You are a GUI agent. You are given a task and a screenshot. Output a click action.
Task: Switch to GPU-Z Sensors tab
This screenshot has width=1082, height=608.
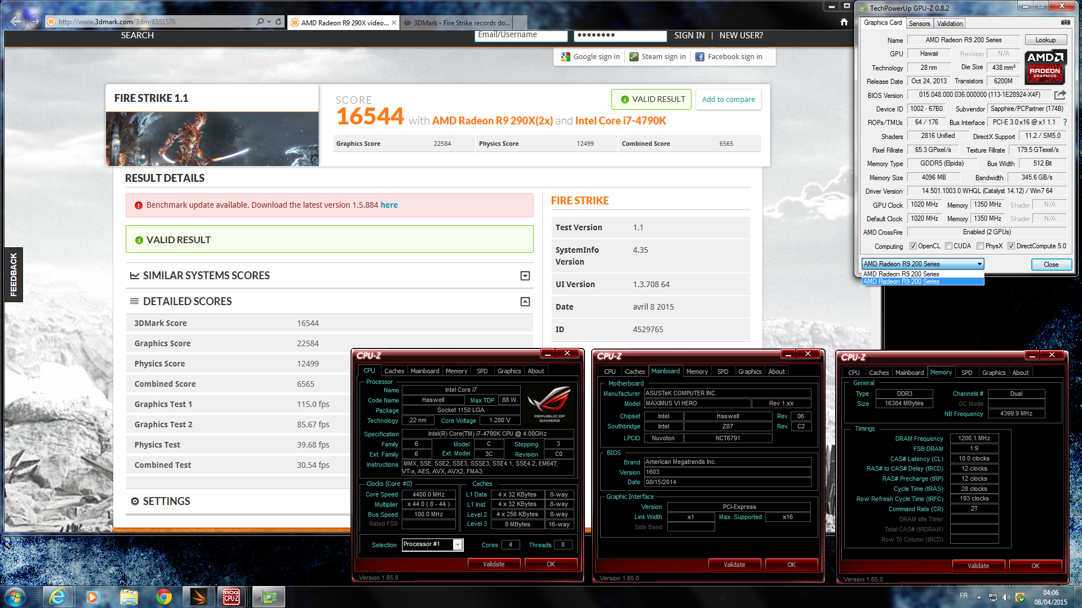pos(919,24)
